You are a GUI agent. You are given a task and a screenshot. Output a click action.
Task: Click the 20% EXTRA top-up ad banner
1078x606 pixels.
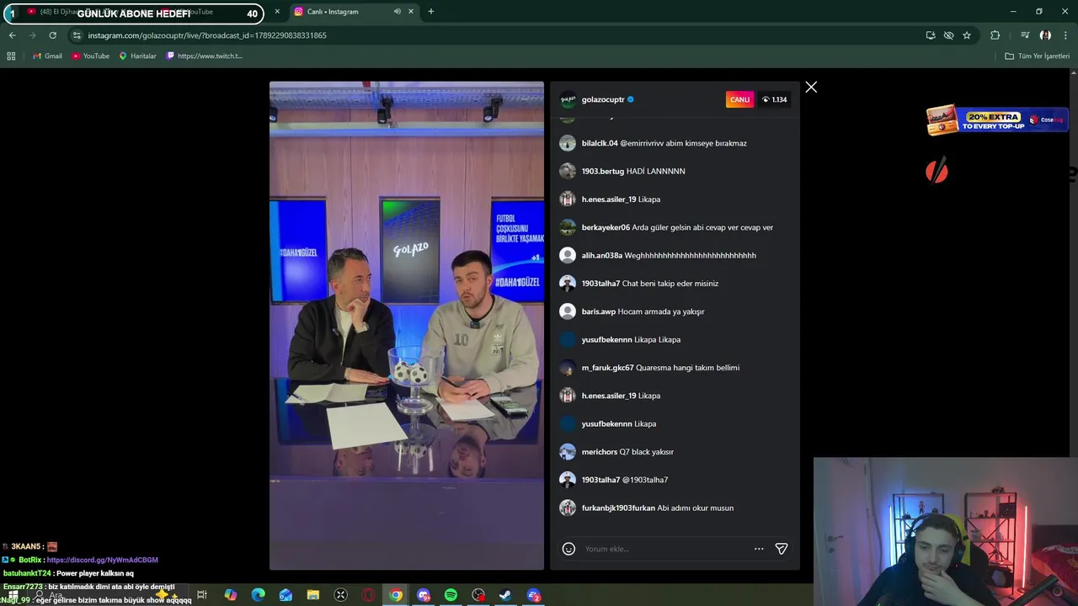point(996,120)
